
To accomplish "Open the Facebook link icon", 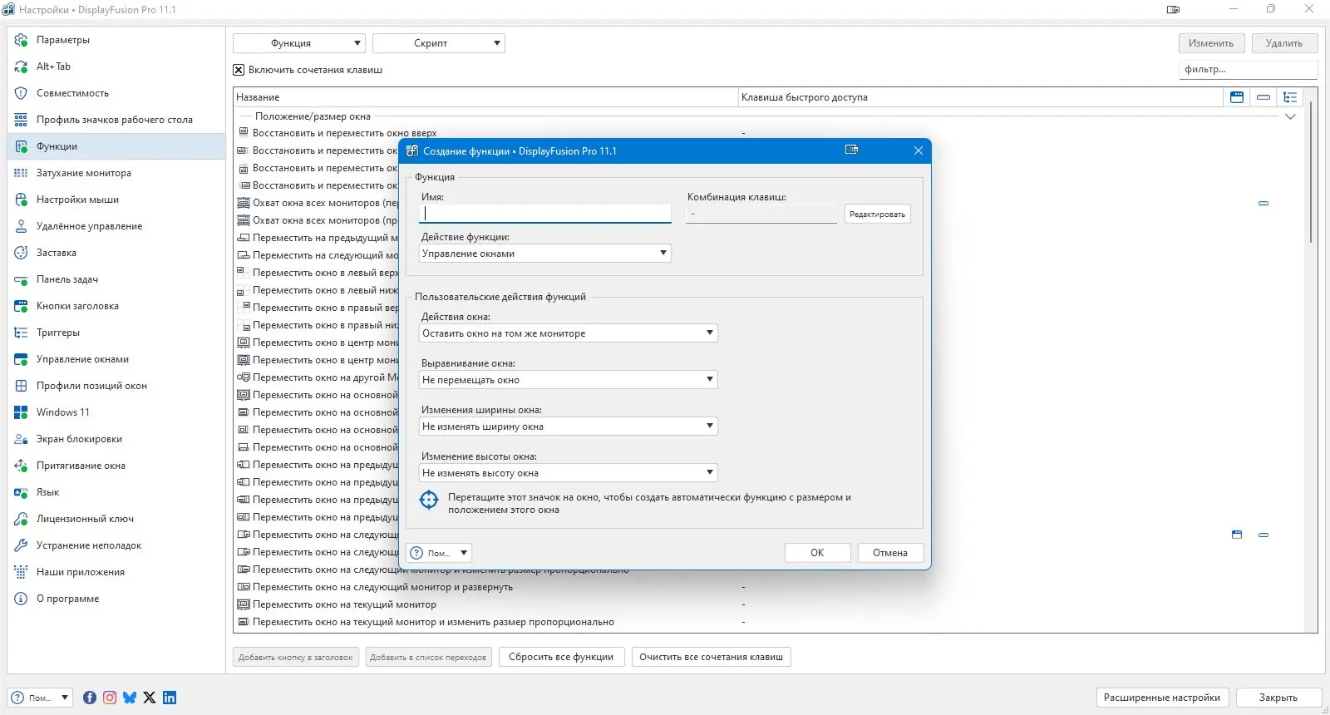I will tap(90, 698).
